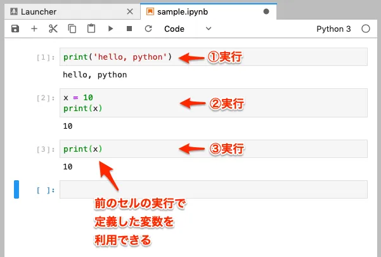Insert a new cell with the plus icon

click(34, 29)
